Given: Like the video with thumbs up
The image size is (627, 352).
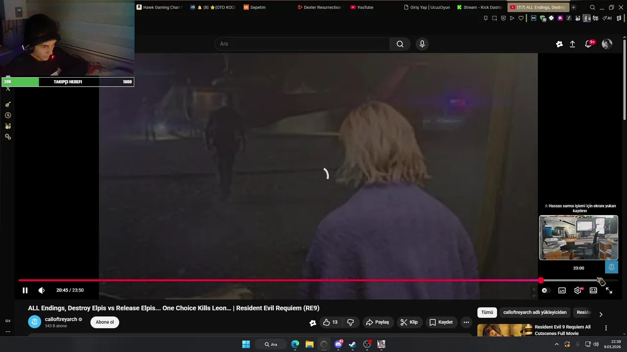Looking at the screenshot, I should coord(330,322).
